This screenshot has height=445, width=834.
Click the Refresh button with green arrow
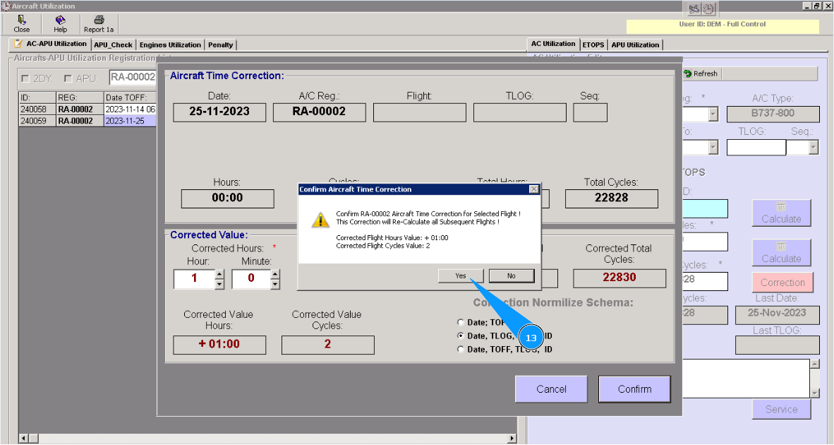pos(701,73)
